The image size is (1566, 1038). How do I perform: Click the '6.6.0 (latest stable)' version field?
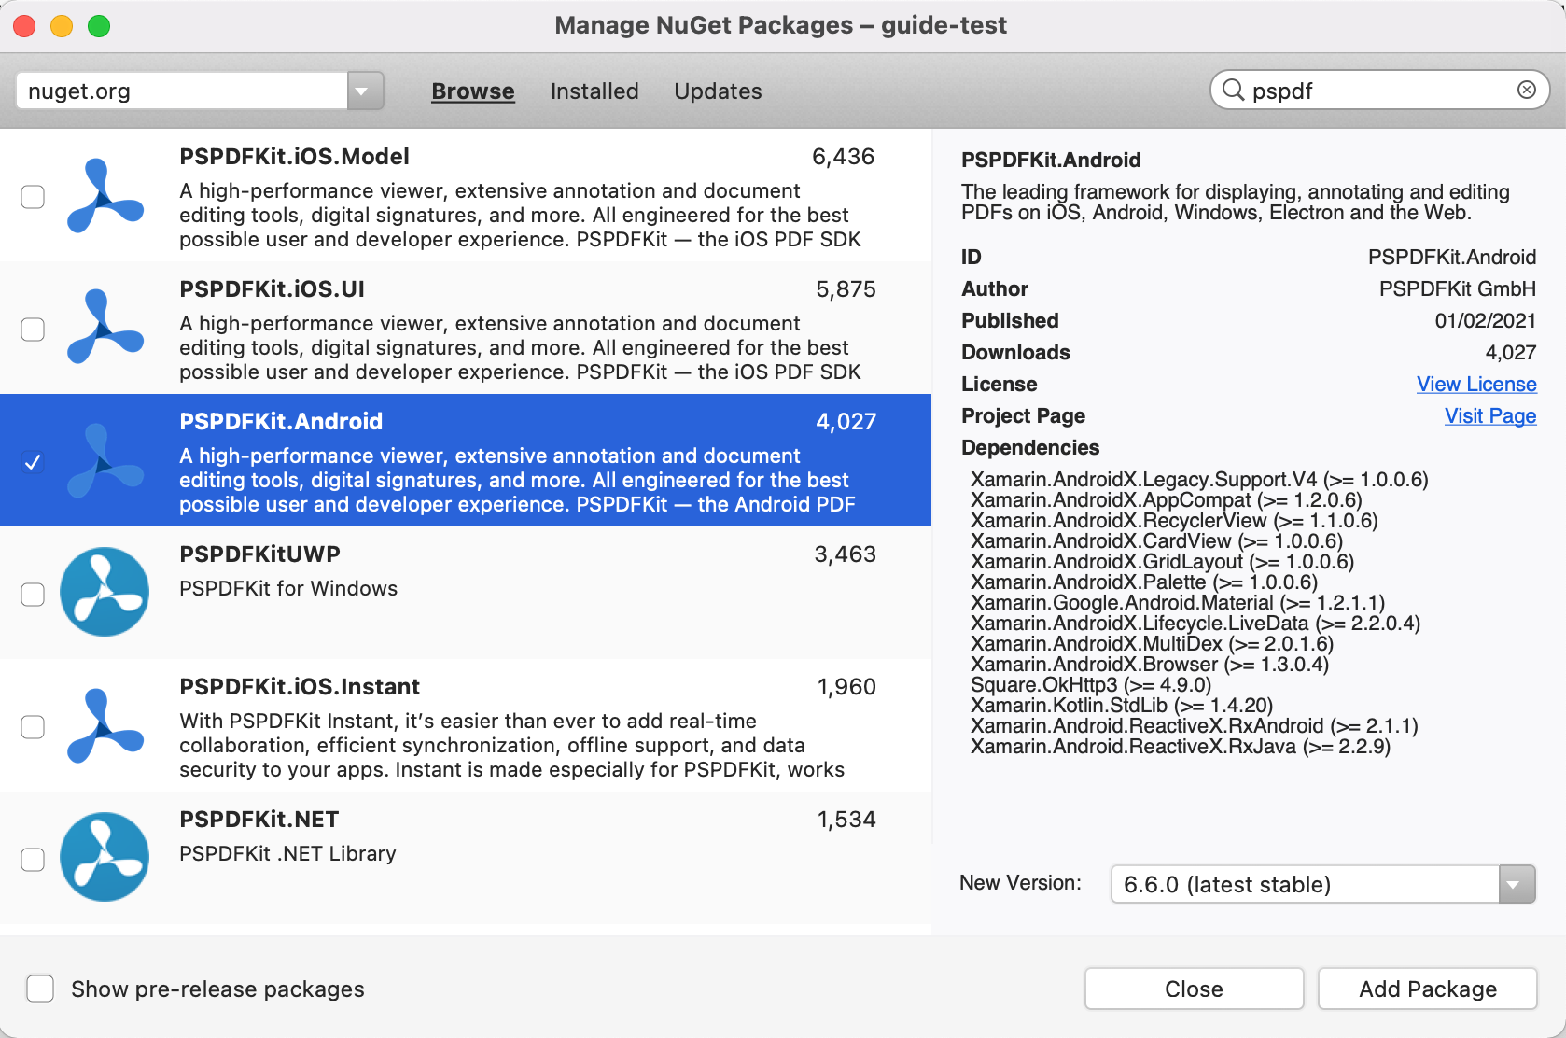[x=1305, y=884]
